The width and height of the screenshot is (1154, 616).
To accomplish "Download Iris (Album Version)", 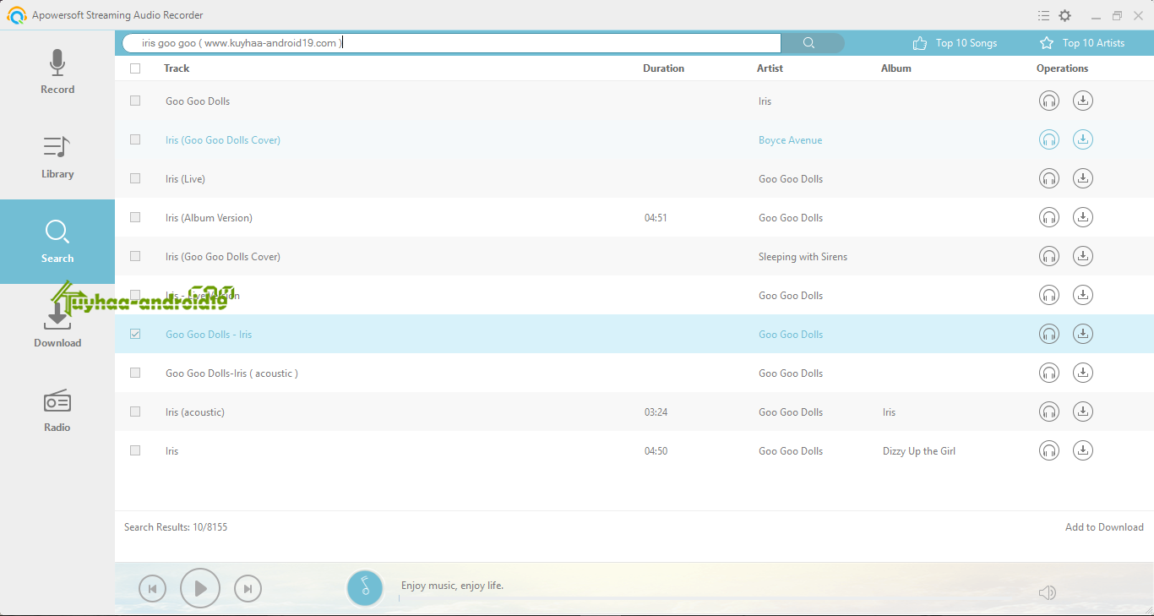I will click(1083, 218).
